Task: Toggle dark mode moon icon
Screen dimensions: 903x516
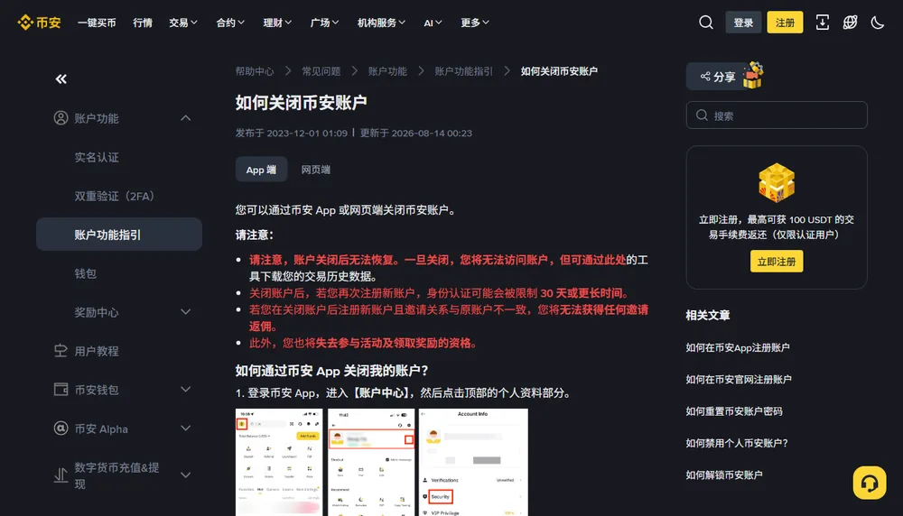Action: point(877,23)
